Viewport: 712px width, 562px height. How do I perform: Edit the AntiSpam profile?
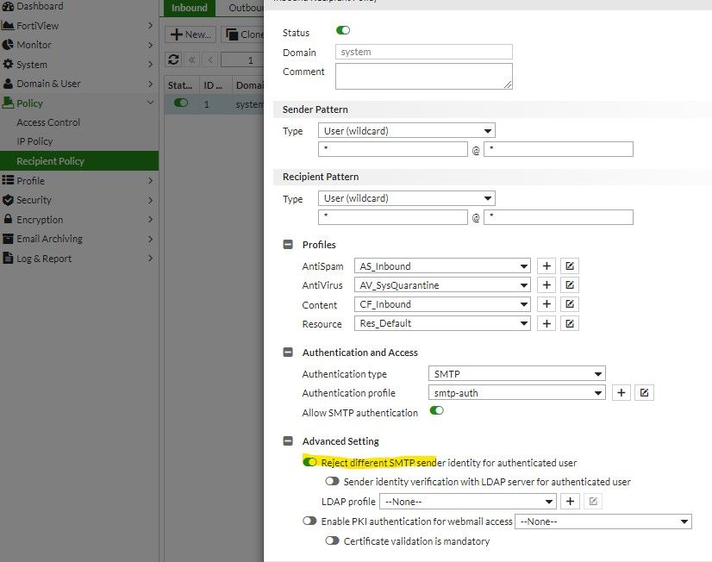point(570,266)
